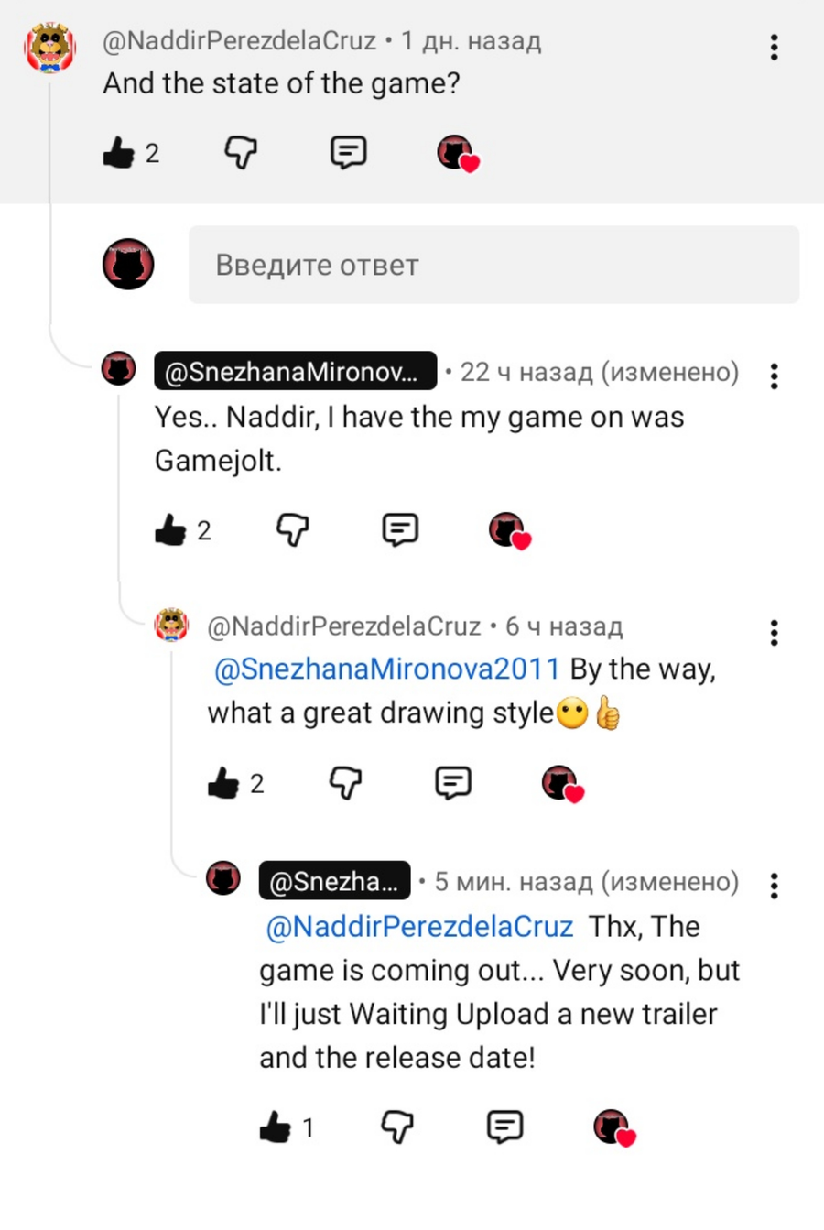The width and height of the screenshot is (824, 1230).
Task: Toggle creator heart on the top comment
Action: (457, 153)
